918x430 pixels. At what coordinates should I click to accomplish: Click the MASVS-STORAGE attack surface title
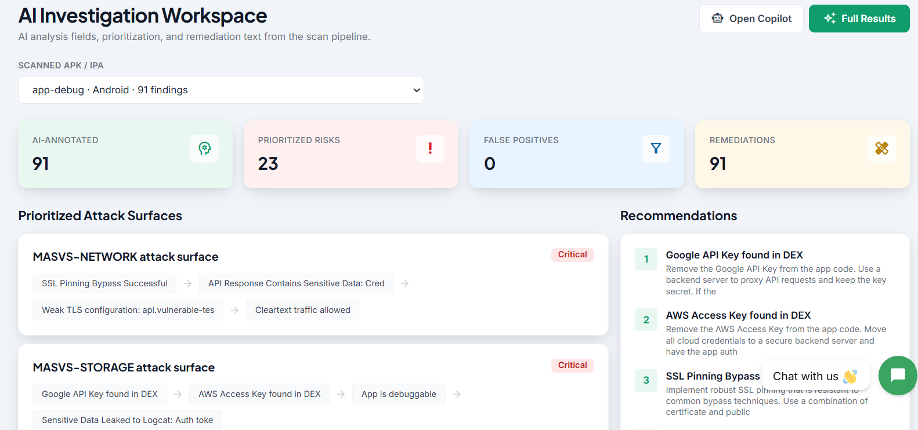point(124,367)
